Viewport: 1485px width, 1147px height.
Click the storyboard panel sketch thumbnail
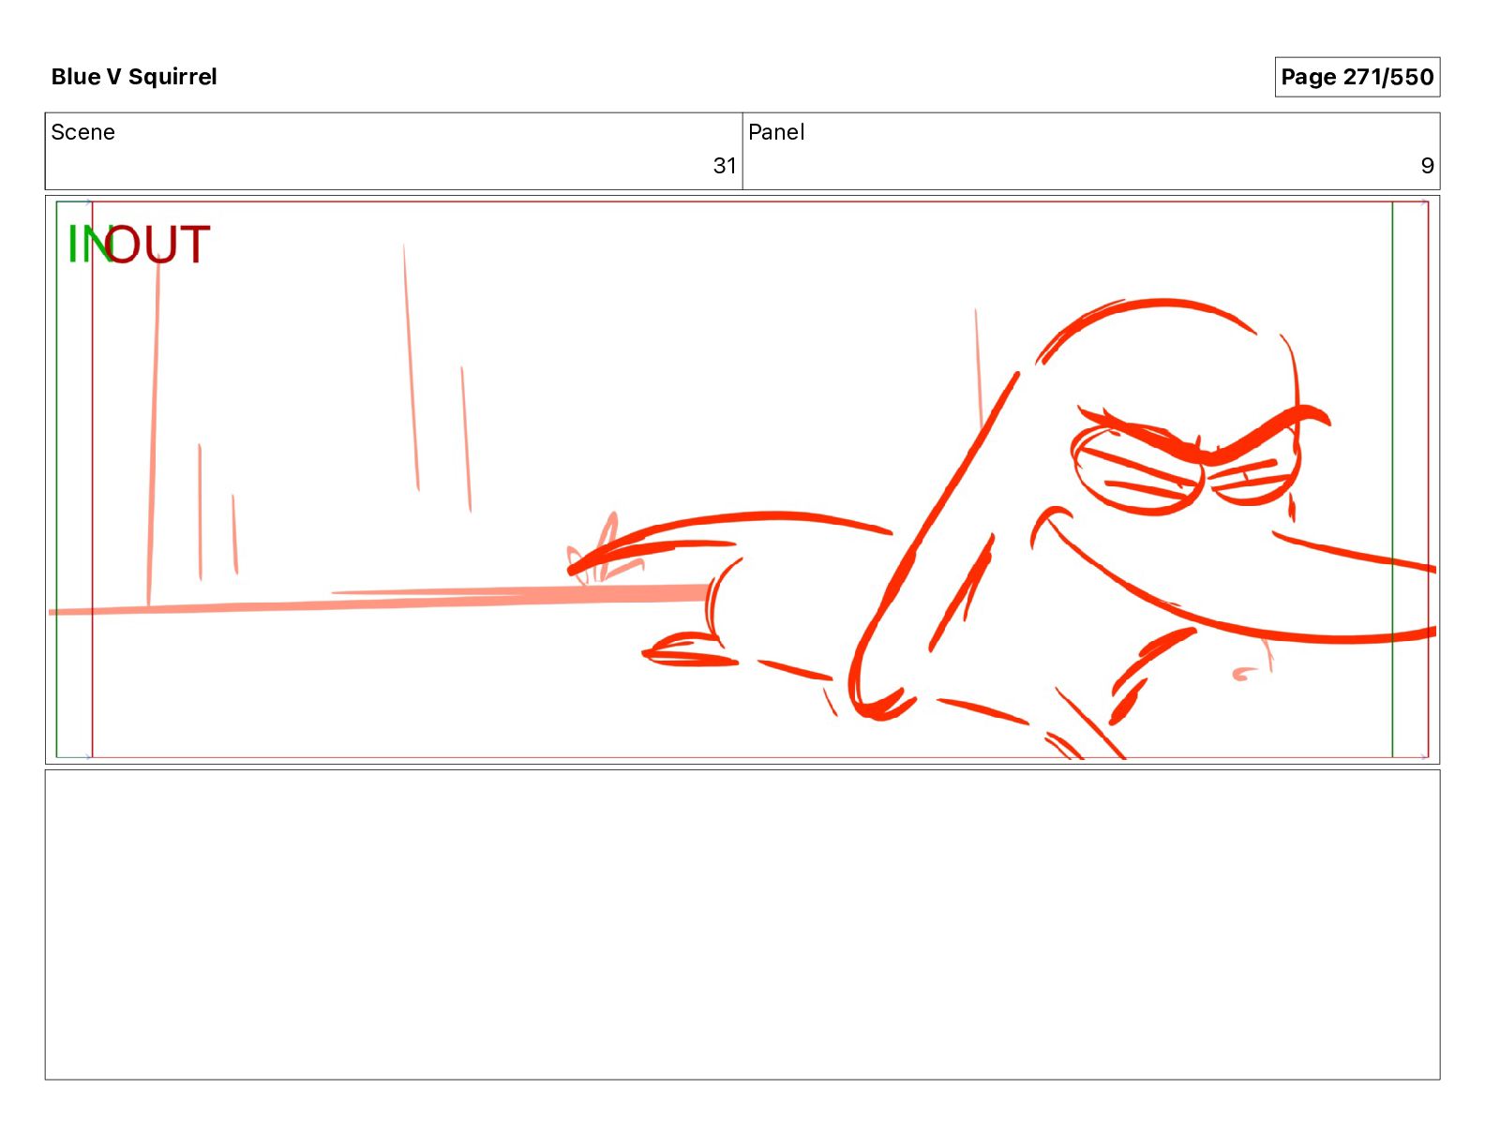(742, 480)
